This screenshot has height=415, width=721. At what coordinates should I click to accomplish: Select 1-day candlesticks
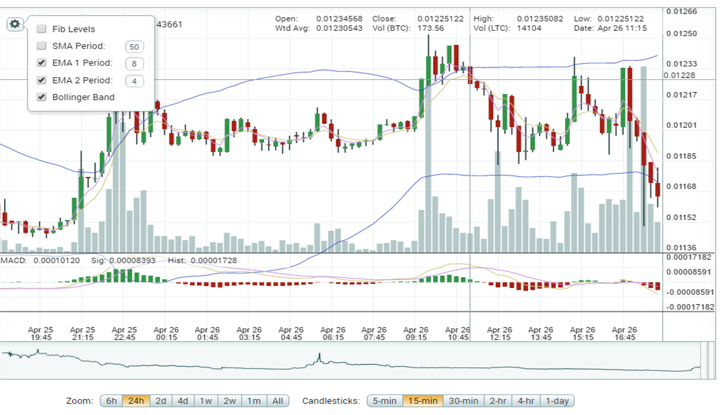click(x=557, y=401)
